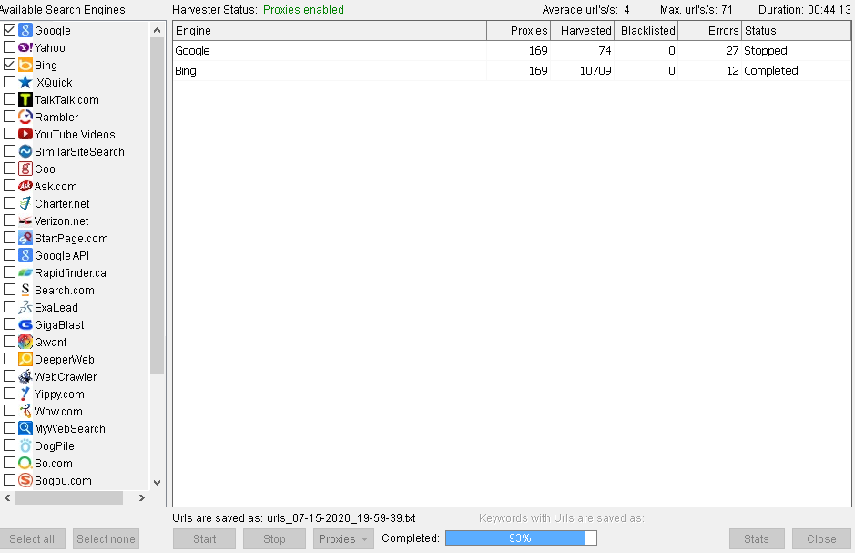Open the Stats button
The image size is (855, 553).
pos(757,538)
